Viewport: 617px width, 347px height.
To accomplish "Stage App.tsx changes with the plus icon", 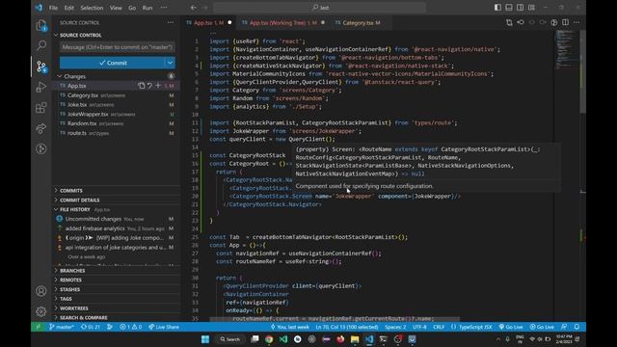I will [x=158, y=86].
